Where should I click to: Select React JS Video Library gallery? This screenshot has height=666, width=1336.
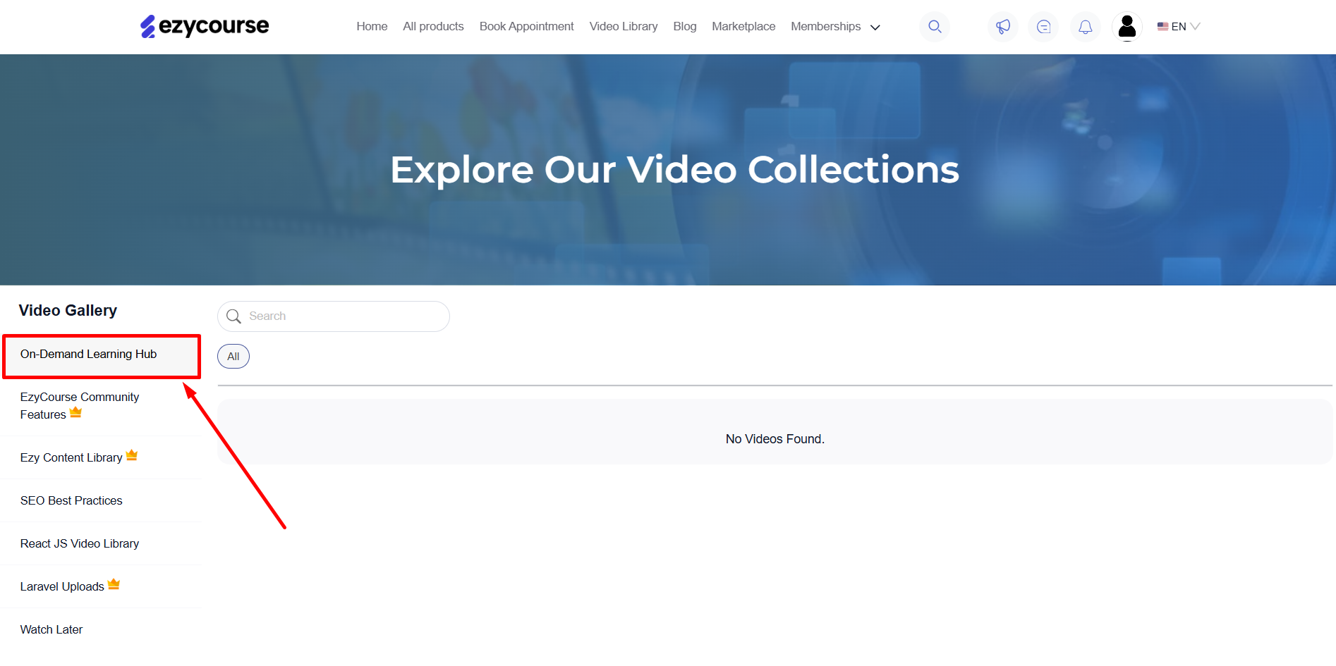pos(102,543)
